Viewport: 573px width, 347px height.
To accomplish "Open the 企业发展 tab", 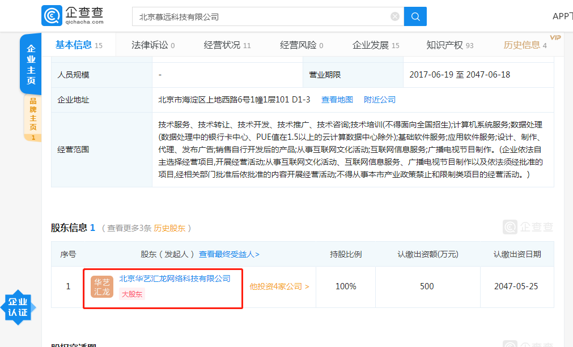I will click(376, 45).
